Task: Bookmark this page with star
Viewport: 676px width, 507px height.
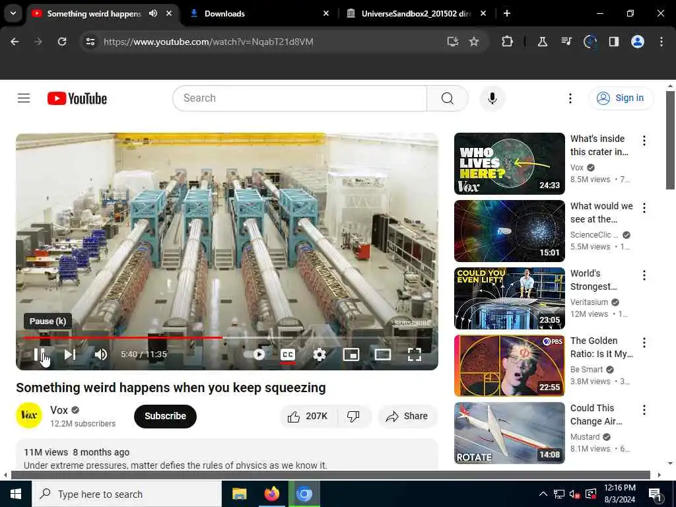Action: point(474,42)
